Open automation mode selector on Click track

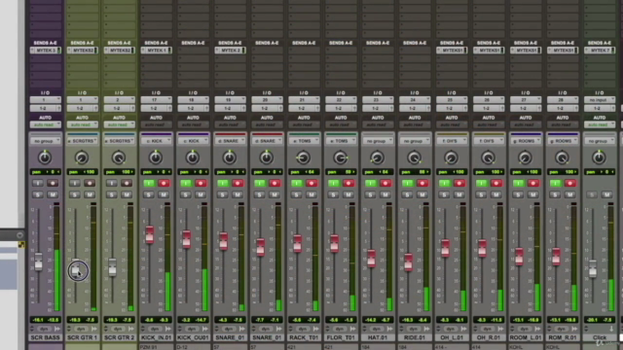pos(600,124)
